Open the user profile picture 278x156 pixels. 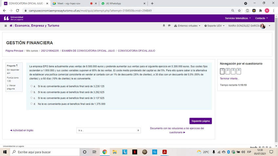pos(263,26)
